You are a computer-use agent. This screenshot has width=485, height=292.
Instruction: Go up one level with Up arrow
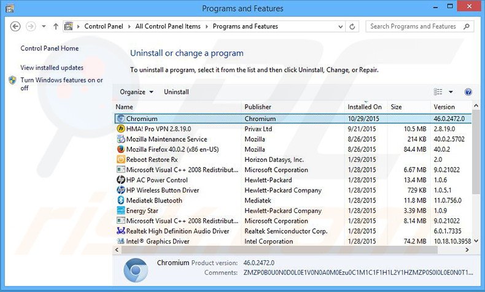click(56, 26)
